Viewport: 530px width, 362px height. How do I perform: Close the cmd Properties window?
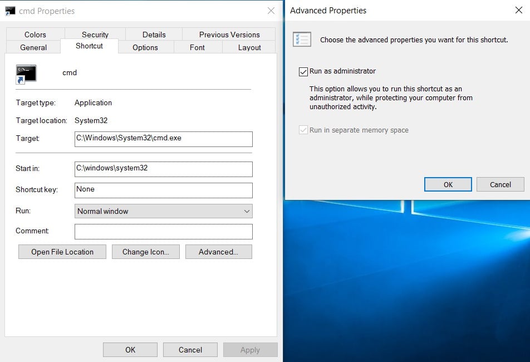click(x=271, y=11)
